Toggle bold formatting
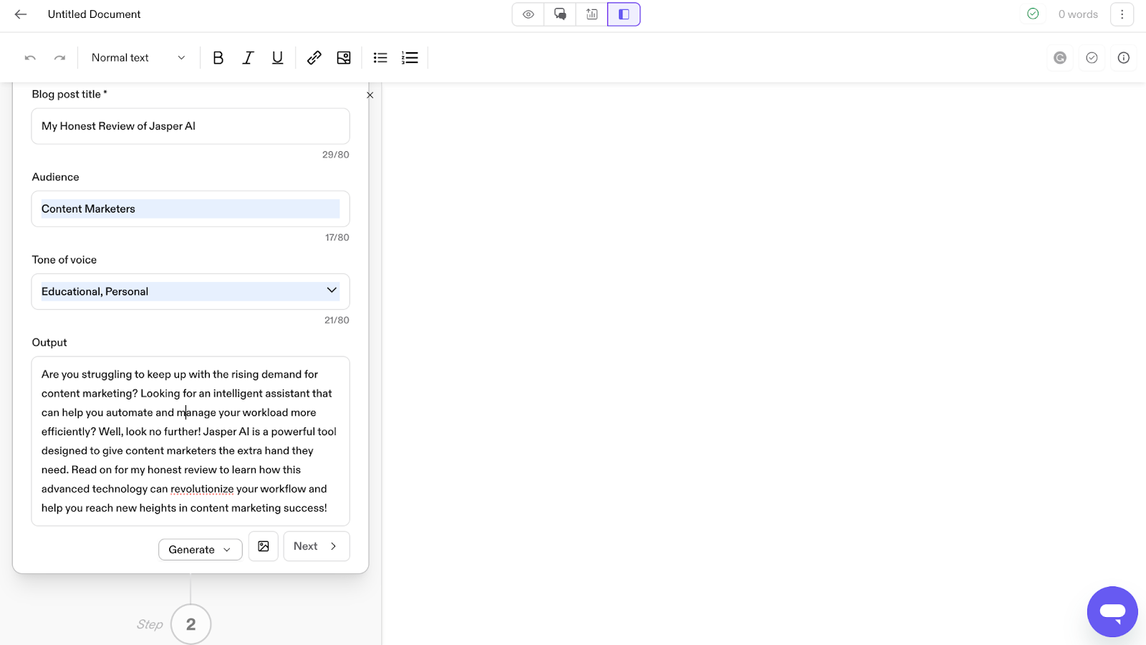 pyautogui.click(x=218, y=58)
